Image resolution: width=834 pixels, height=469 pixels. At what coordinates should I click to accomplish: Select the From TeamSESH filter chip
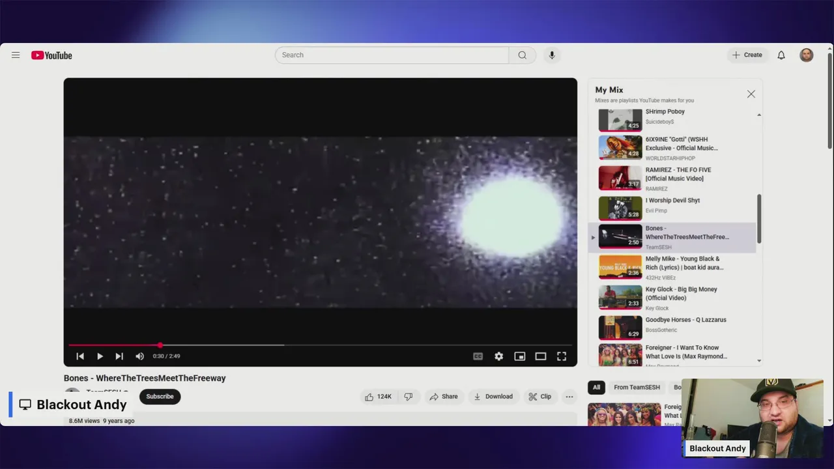(x=637, y=388)
